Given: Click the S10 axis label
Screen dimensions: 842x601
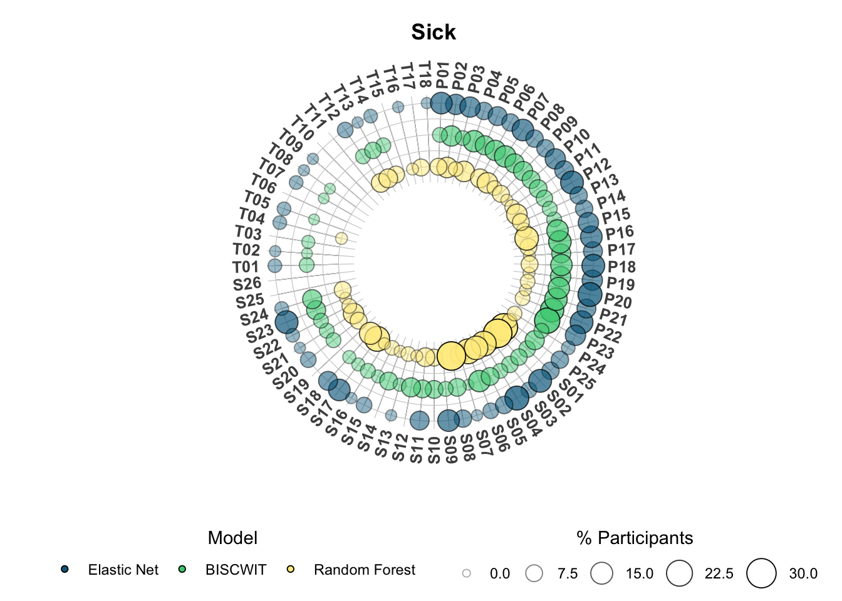Looking at the screenshot, I should point(434,451).
